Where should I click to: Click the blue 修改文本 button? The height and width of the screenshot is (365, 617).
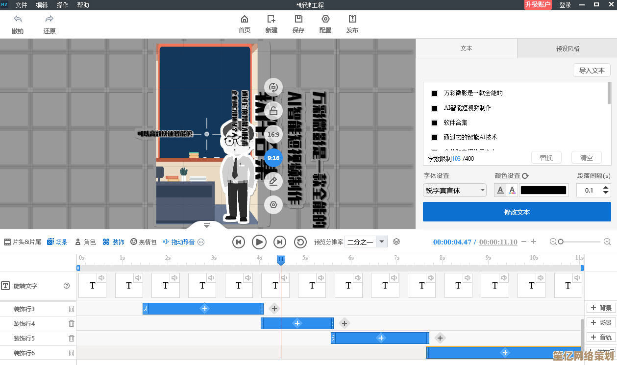click(x=517, y=212)
